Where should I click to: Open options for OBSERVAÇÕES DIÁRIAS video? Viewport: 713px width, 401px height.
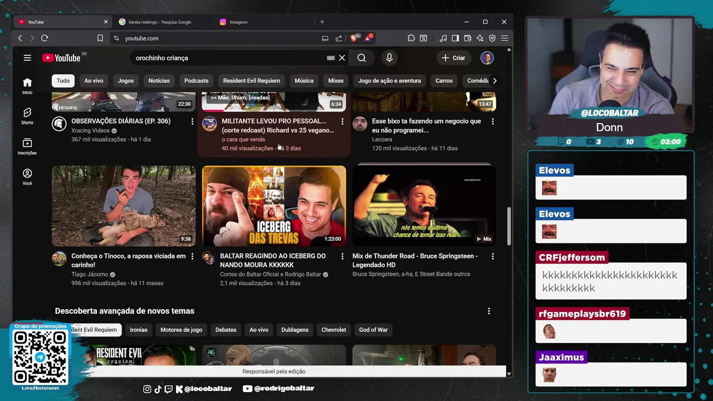click(192, 121)
